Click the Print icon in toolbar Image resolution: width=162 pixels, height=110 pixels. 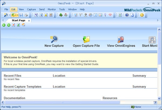coord(26,15)
